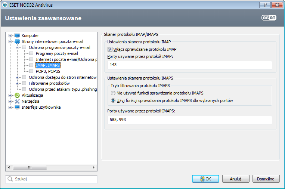
Task: Select the Aktualizacja label
Action: pos(32,95)
